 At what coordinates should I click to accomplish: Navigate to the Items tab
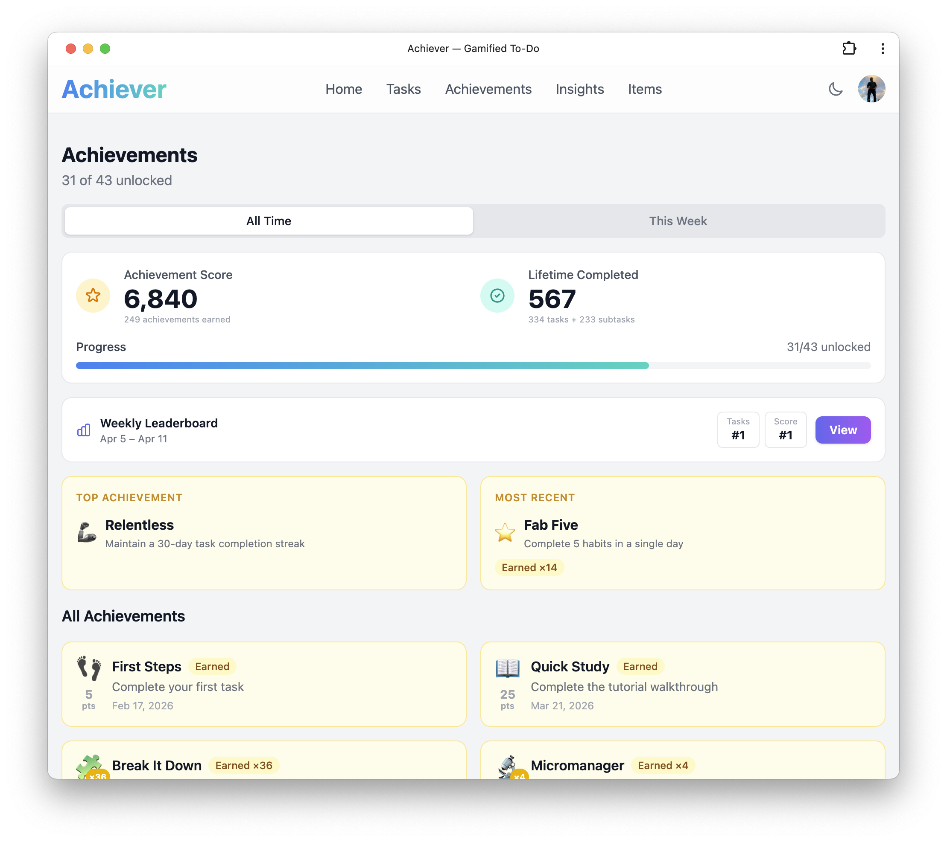point(645,89)
